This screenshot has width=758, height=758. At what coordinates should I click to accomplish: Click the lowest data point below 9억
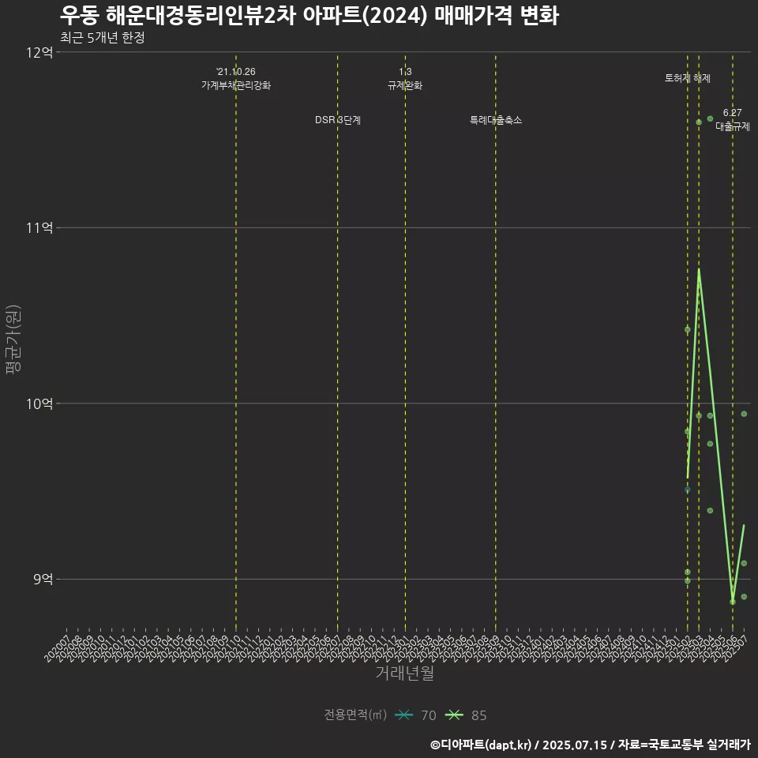tap(732, 602)
